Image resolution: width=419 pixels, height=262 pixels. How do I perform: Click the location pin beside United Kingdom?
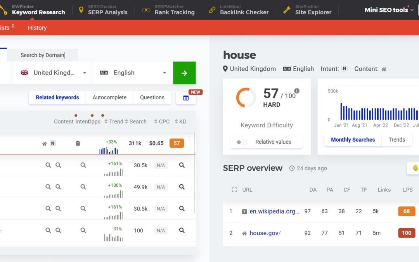(225, 69)
